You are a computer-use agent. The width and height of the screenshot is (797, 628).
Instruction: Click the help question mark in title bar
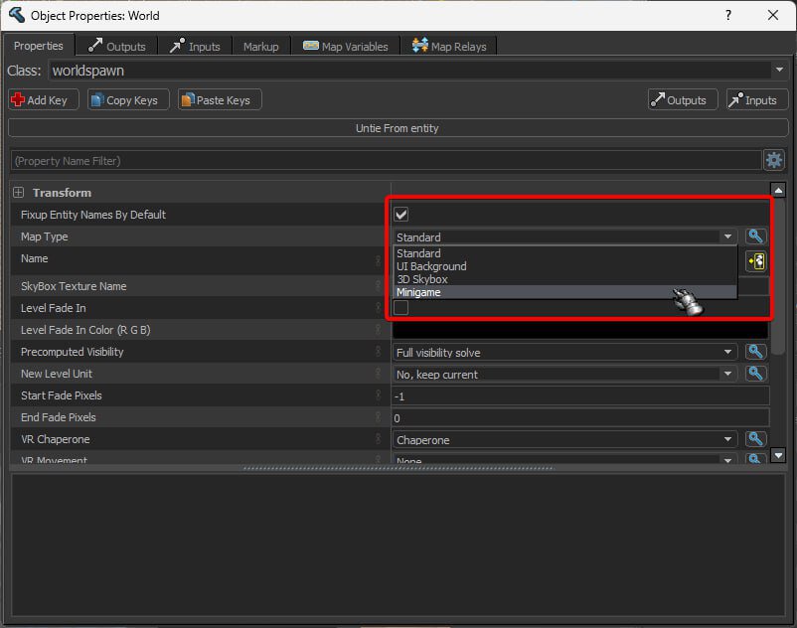coord(729,15)
